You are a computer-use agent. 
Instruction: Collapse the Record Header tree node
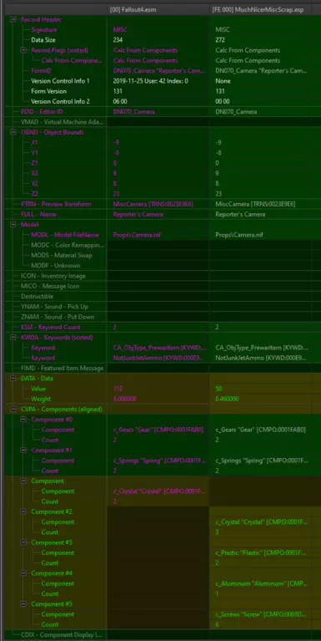click(13, 19)
